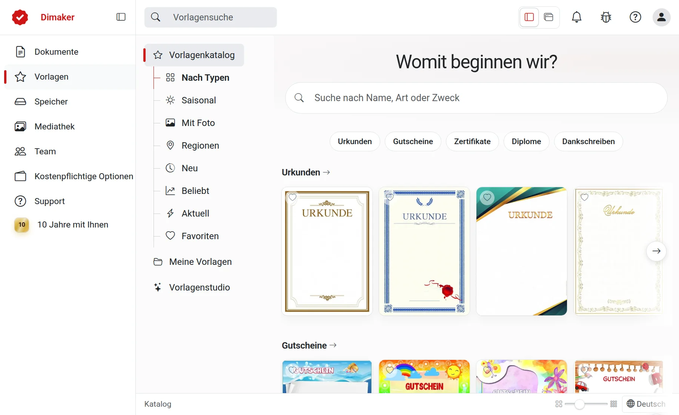Click the Dimaker logo badge
679x415 pixels.
point(20,17)
